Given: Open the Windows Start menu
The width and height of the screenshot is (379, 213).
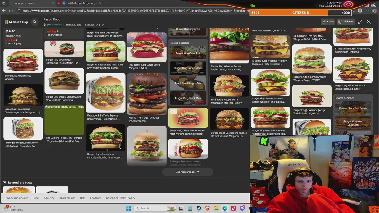Looking at the screenshot, I should (128, 208).
